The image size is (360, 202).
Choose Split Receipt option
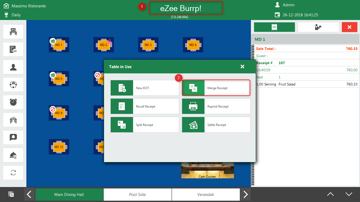point(145,125)
